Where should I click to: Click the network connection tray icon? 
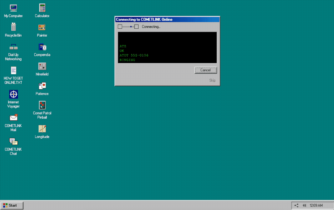296,205
